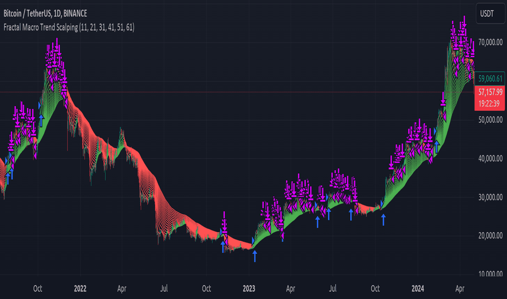Click the blue up arrow below October 2023 price
Screen dimensions: 507x299
[383, 220]
